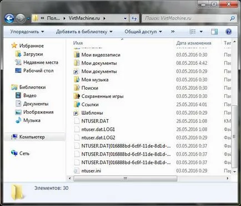Viewport: 241px width, 206px height.
Task: Select the Ссылки folder icon
Action: tap(77, 105)
